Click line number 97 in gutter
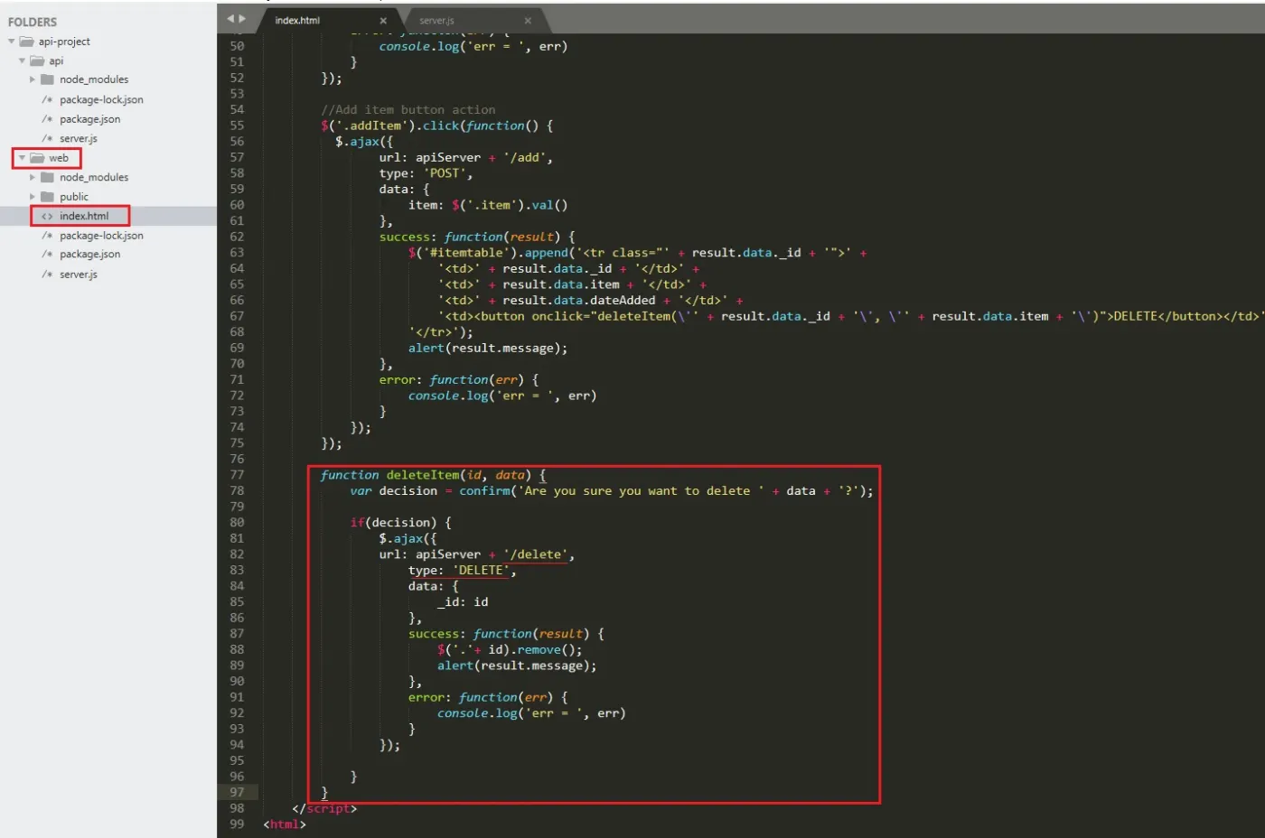This screenshot has width=1265, height=838. (237, 793)
